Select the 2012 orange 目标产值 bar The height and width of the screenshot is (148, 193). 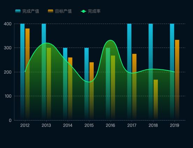pos(27,74)
